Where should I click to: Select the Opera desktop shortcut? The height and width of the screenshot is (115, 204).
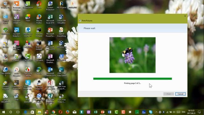coord(39,5)
